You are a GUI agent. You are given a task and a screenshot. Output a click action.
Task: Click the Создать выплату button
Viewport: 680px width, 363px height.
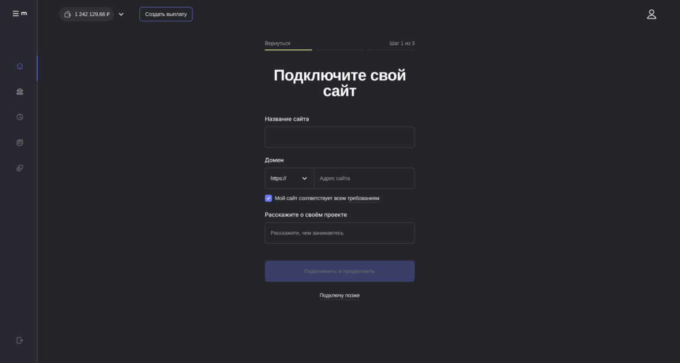(x=166, y=14)
